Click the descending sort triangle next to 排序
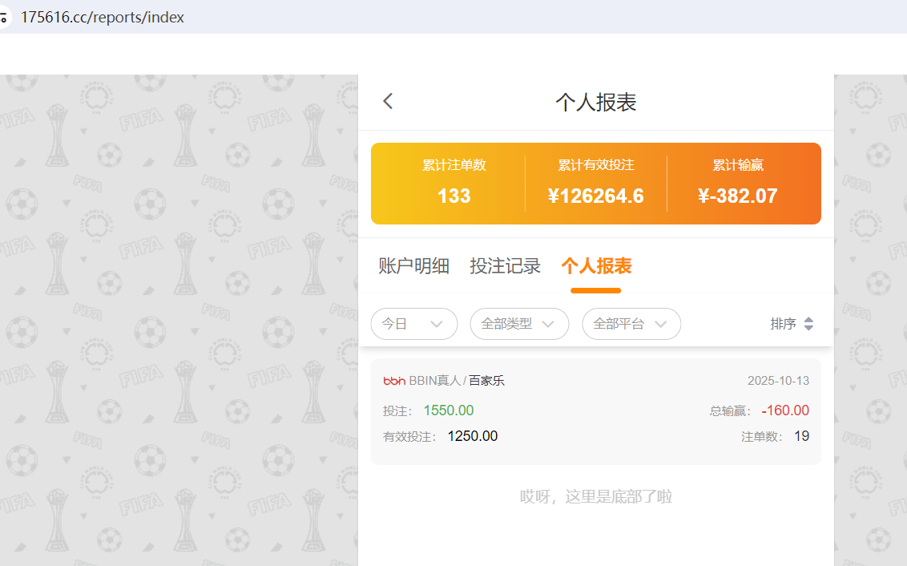This screenshot has height=566, width=907. [808, 327]
